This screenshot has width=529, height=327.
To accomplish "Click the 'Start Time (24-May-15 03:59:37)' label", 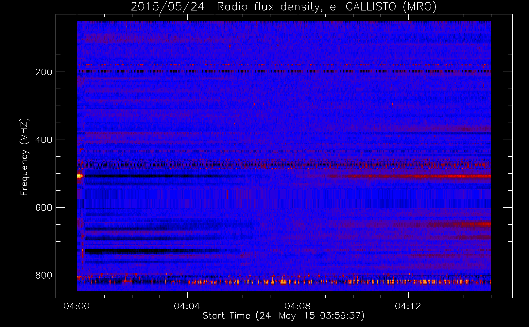I will [283, 316].
